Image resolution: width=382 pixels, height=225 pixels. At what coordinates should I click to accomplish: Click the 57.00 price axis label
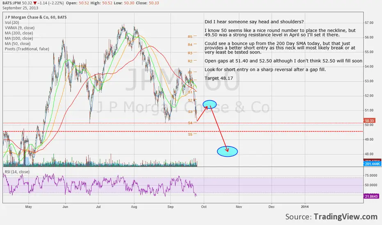click(369, 22)
